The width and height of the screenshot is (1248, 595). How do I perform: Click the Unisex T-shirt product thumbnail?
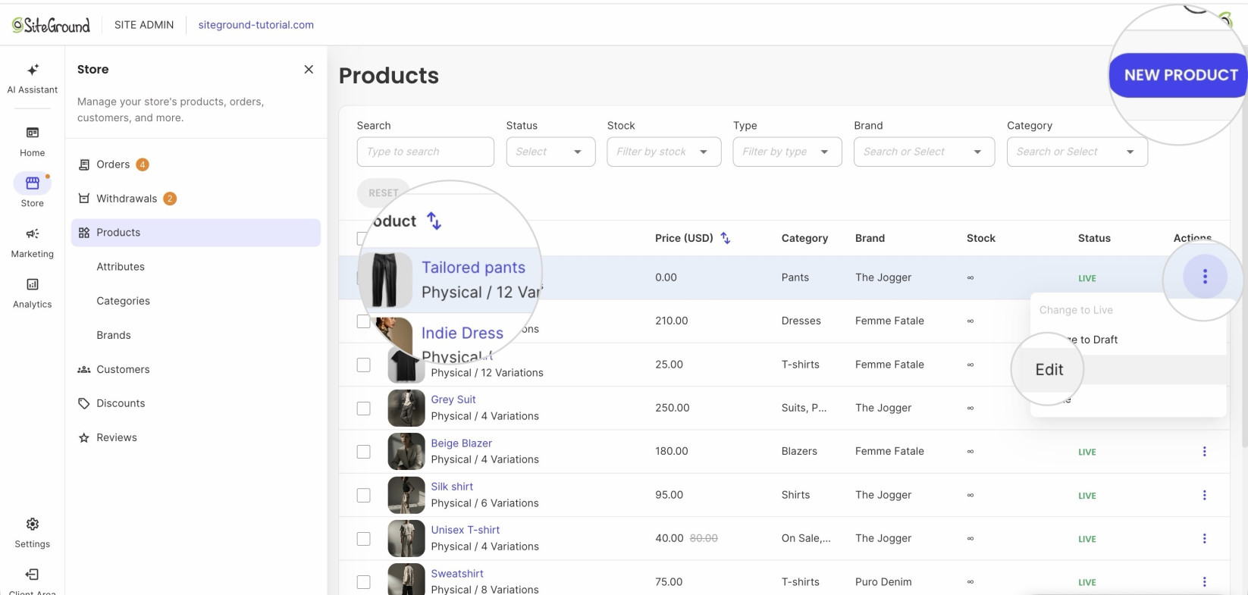point(406,539)
